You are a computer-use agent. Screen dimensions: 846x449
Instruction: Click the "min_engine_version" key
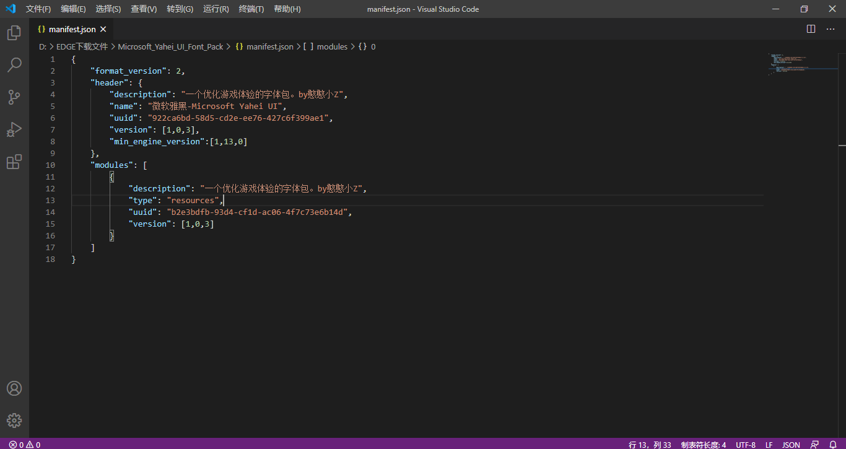pyautogui.click(x=157, y=141)
